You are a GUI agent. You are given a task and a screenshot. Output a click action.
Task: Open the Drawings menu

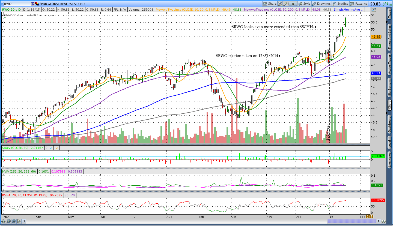(x=321, y=4)
